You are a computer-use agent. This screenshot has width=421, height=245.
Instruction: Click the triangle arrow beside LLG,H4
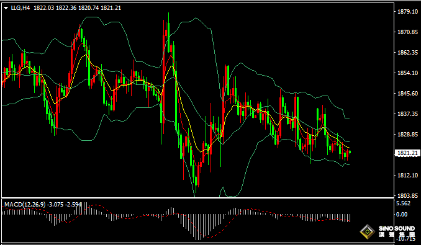tap(6, 8)
